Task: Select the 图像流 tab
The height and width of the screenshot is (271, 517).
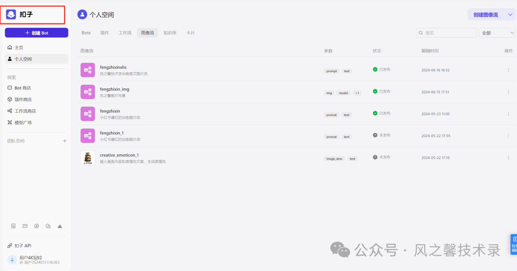Action: coord(147,33)
